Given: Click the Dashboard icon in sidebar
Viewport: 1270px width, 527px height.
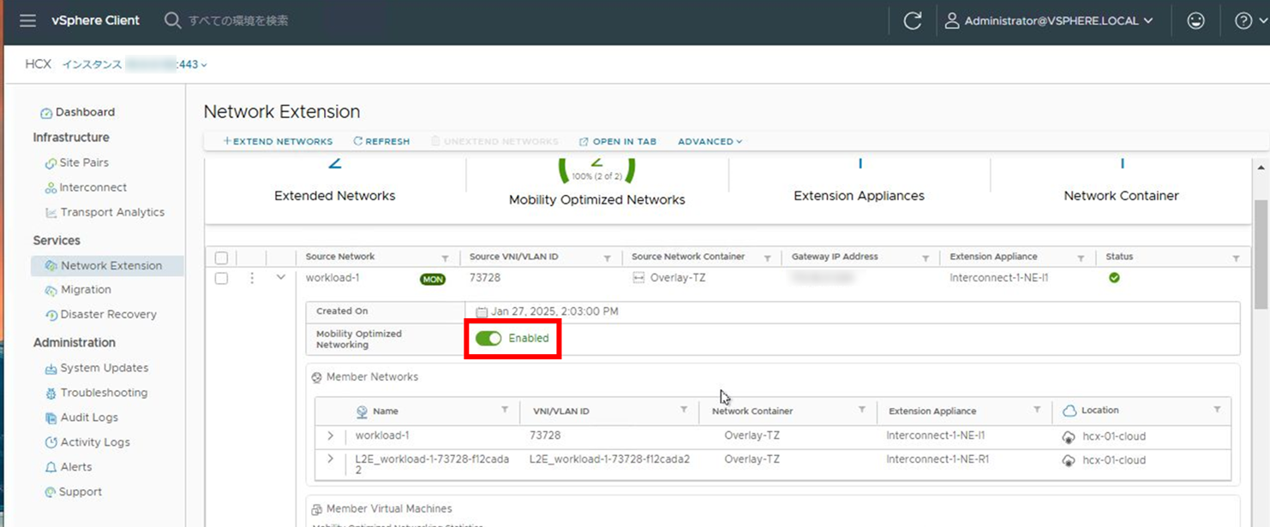Looking at the screenshot, I should tap(46, 113).
